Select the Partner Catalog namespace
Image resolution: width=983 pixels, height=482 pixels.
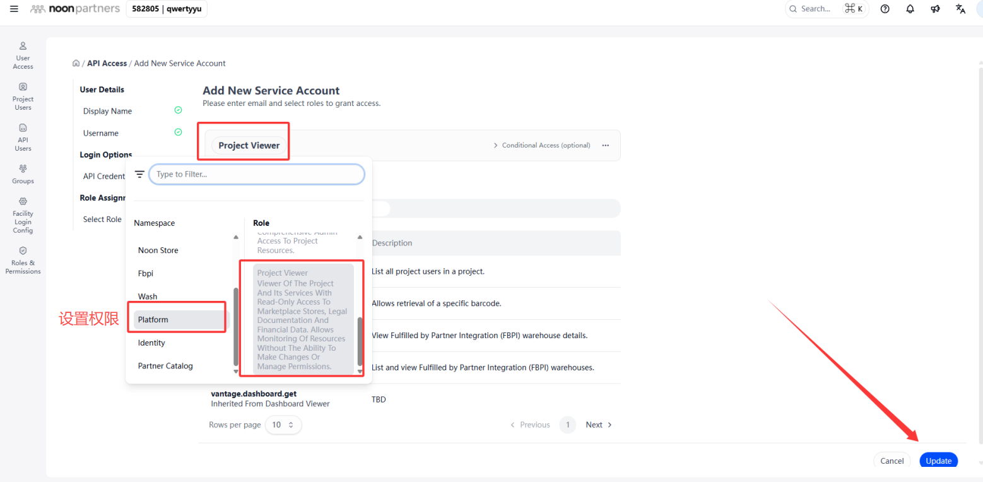165,366
